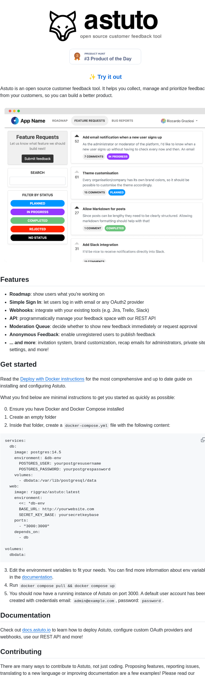The image size is (205, 678).
Task: Click the feature request search field
Action: click(x=37, y=181)
